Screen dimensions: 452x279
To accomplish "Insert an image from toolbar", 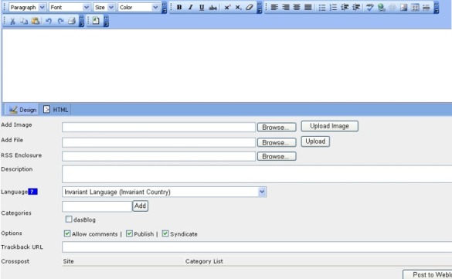I will coord(404,7).
